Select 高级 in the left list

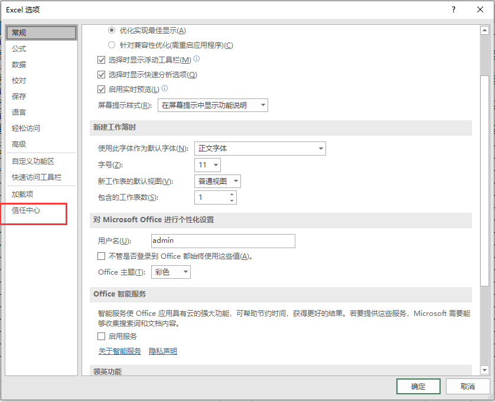(19, 144)
